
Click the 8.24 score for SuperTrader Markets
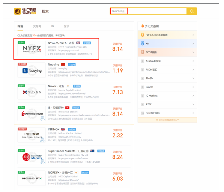pyautogui.click(x=118, y=157)
